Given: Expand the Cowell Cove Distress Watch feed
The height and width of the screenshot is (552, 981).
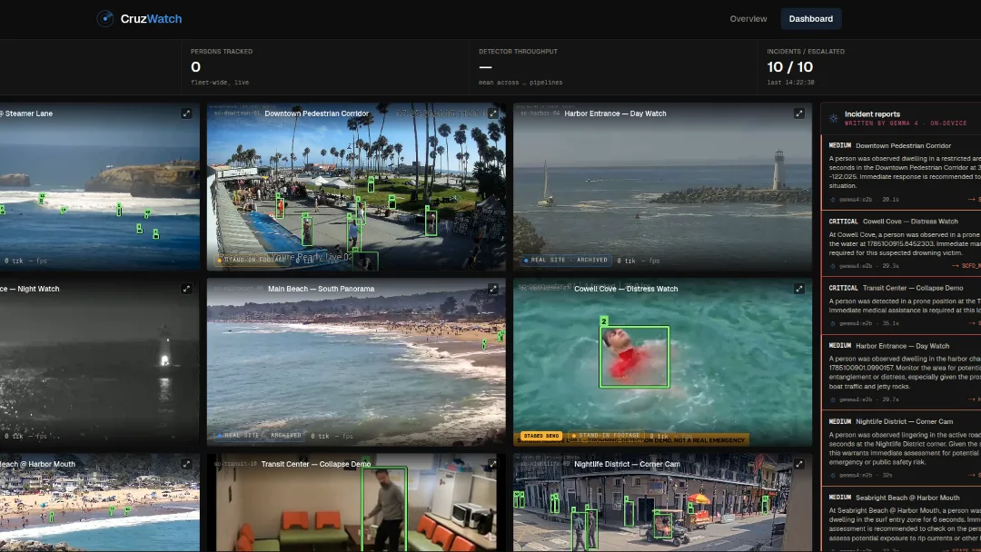Looking at the screenshot, I should coord(799,289).
